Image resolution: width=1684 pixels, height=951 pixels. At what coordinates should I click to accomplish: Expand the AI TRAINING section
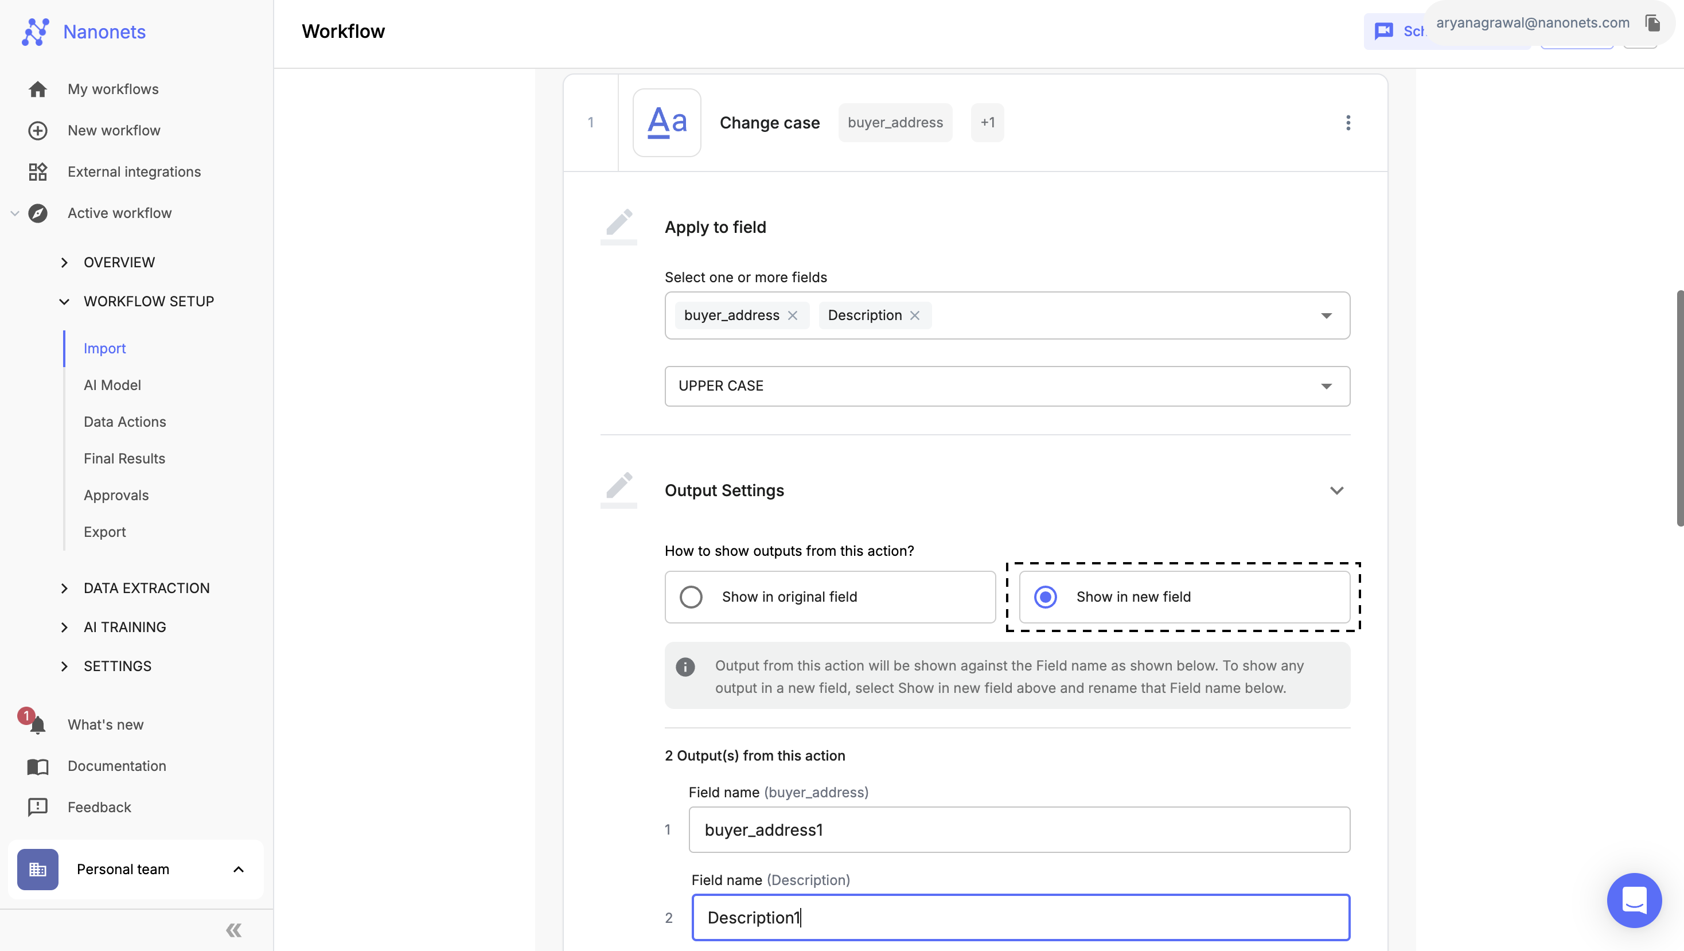64,627
